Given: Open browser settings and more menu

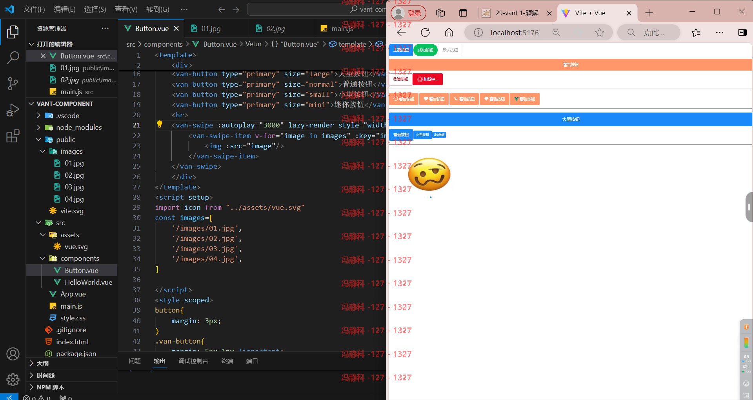Looking at the screenshot, I should tap(719, 33).
